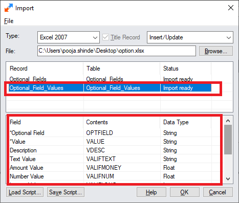The height and width of the screenshot is (203, 239).
Task: Click the file path input field
Action: click(117, 51)
